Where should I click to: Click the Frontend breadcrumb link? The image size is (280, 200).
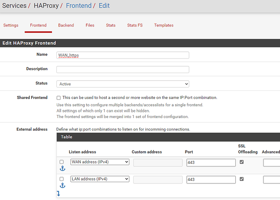click(x=79, y=6)
